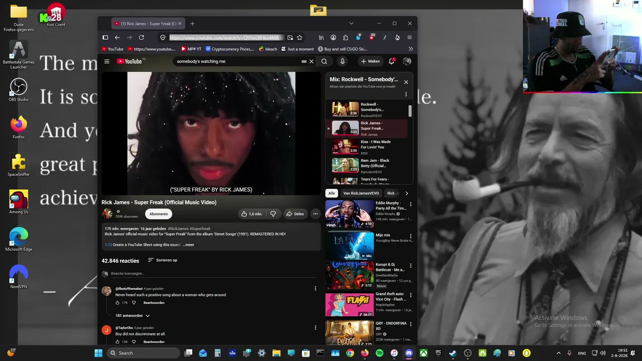Expand description with ...meer
This screenshot has height=361, width=642.
tap(188, 245)
